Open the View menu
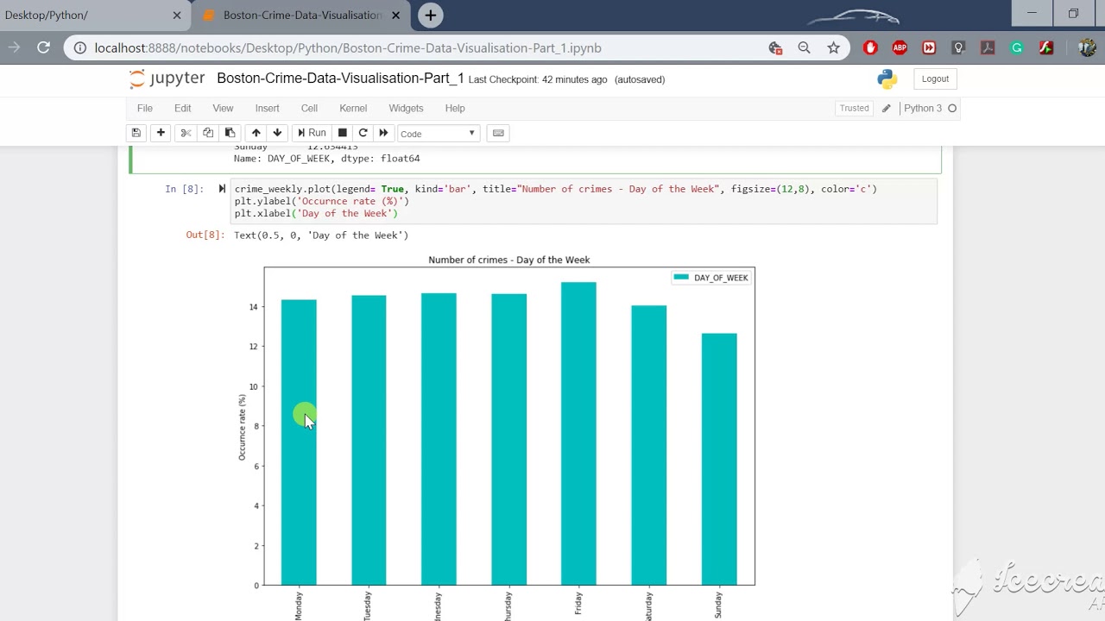 click(223, 108)
